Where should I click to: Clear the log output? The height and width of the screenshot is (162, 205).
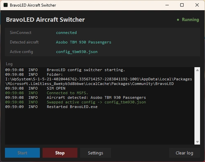(x=184, y=153)
